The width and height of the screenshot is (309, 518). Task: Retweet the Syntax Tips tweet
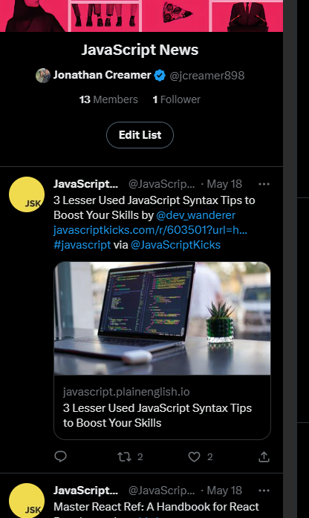(x=124, y=457)
